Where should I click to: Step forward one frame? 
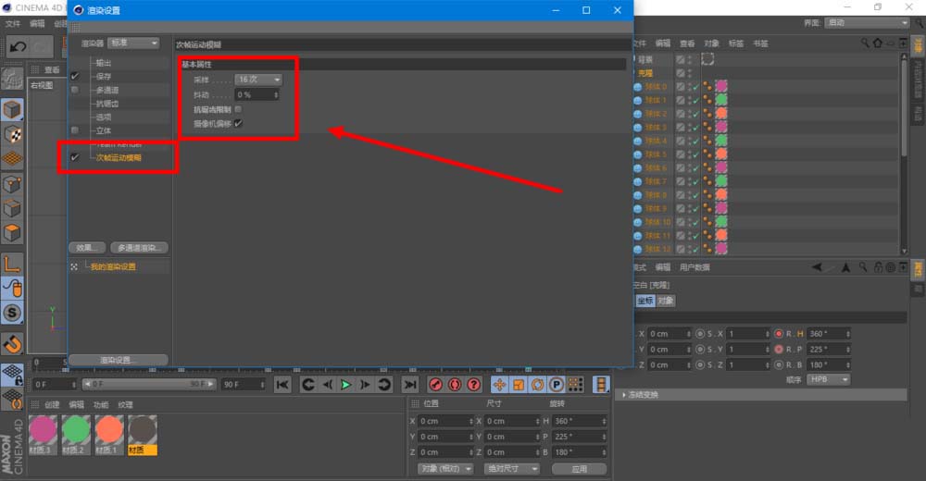365,385
